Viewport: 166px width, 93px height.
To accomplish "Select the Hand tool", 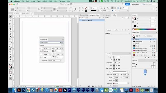I will point(10,59).
